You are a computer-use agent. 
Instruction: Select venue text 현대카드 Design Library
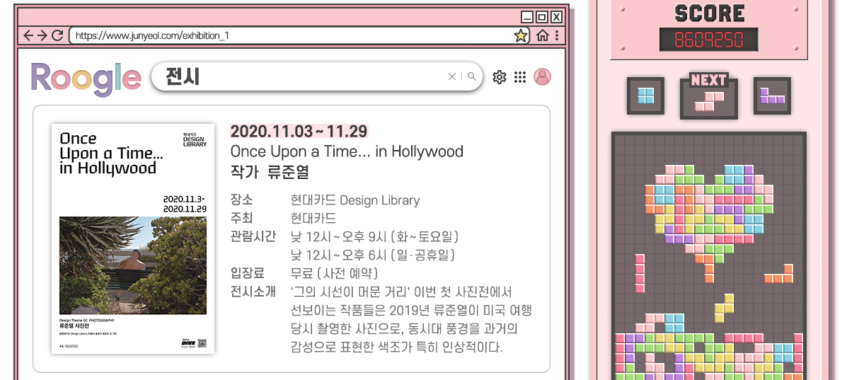tap(355, 200)
